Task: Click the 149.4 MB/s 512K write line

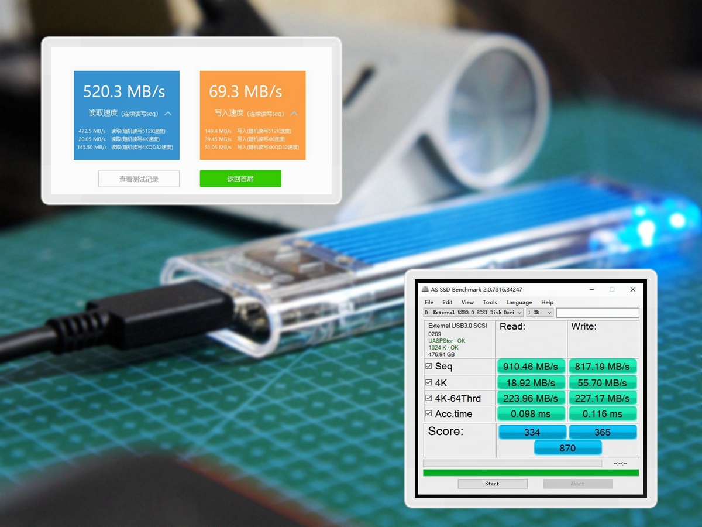Action: (248, 131)
